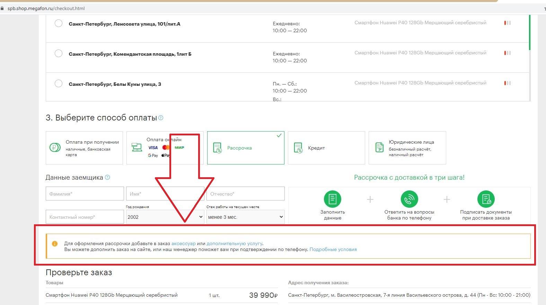This screenshot has height=305, width=546.
Task: Choose Рассрочка payment option
Action: point(246,148)
